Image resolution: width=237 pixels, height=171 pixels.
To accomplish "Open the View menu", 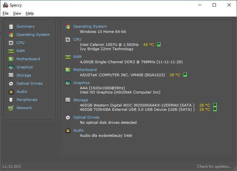I will [17, 13].
